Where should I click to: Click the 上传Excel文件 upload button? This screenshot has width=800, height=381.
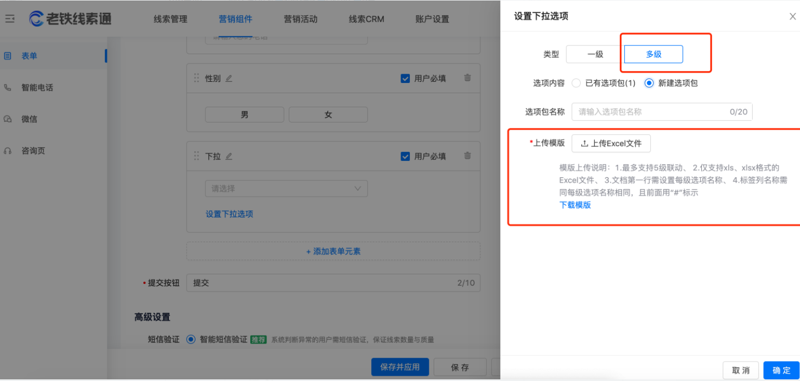pos(611,144)
